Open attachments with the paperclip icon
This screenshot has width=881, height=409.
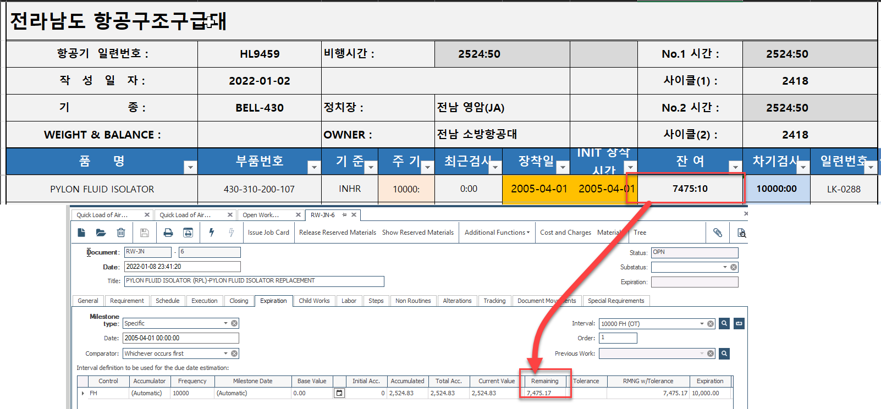pos(718,233)
